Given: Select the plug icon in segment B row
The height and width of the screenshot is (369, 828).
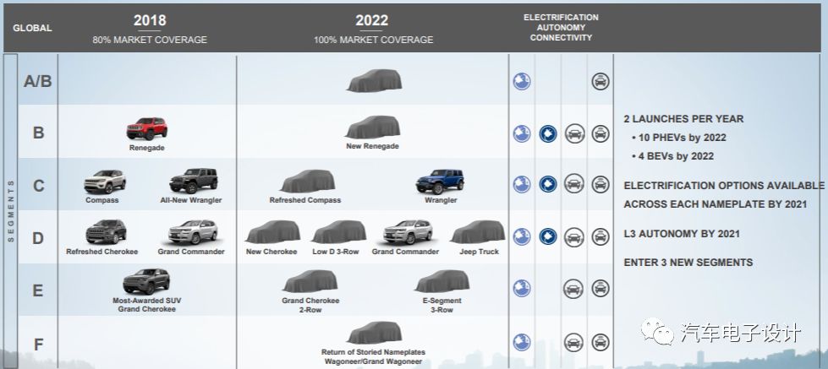Looking at the screenshot, I should point(548,133).
